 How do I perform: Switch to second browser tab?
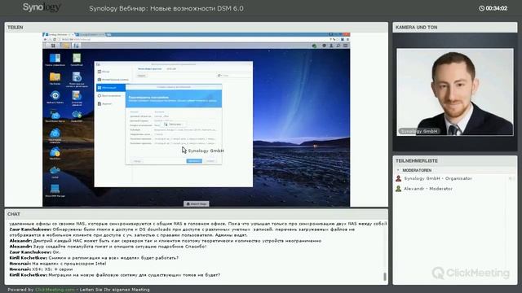point(91,34)
